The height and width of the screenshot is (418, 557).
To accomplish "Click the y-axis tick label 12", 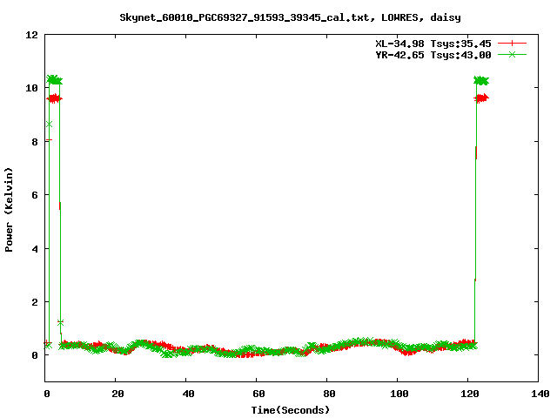I will point(31,35).
